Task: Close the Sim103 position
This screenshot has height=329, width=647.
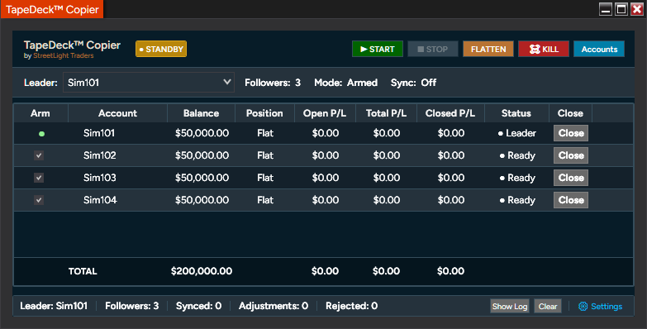Action: (x=571, y=178)
